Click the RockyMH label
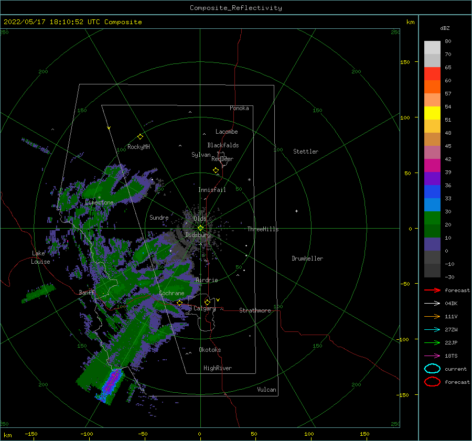Image resolution: width=472 pixels, height=441 pixels. pos(138,147)
